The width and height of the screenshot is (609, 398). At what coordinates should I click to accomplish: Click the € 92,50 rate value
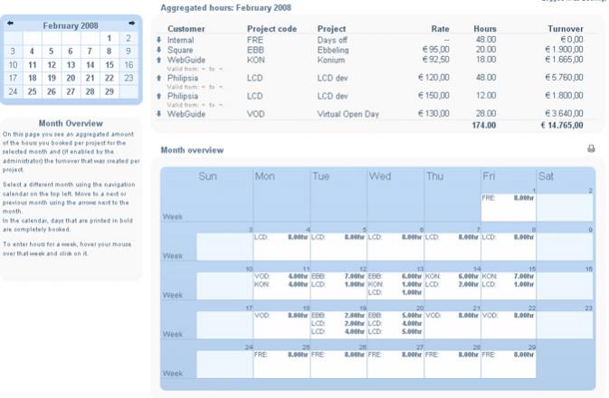436,60
